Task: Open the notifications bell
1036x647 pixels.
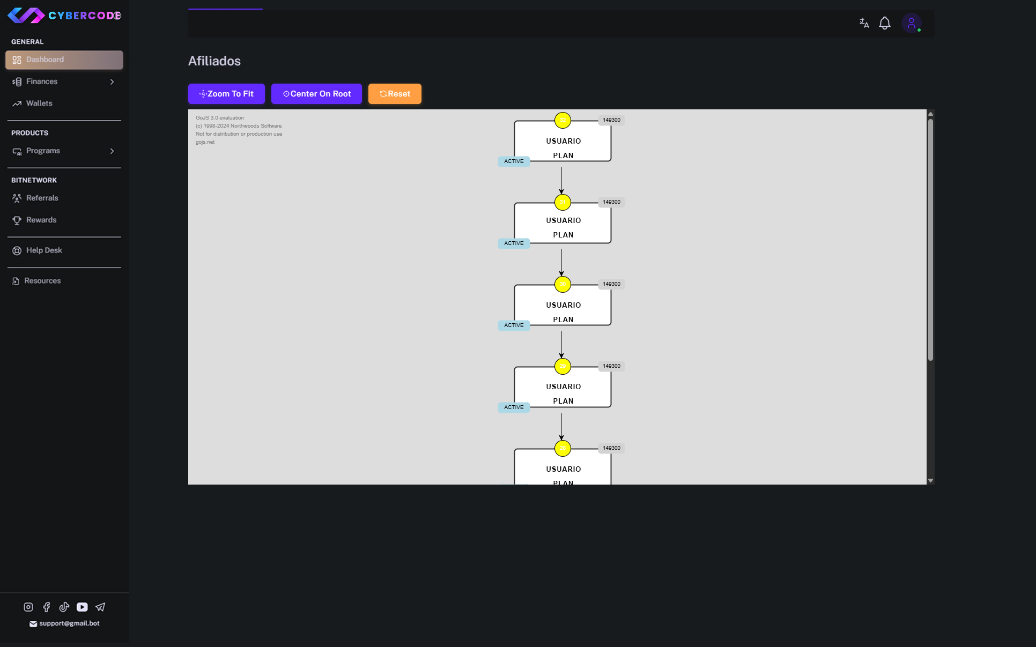Action: pyautogui.click(x=885, y=23)
